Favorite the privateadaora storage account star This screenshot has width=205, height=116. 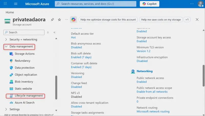pos(59,20)
